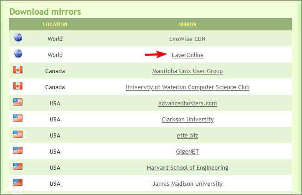Click the Canada flag in the Waterloo row
This screenshot has width=302, height=195.
18,86
